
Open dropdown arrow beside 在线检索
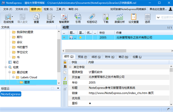[x=12, y=17]
